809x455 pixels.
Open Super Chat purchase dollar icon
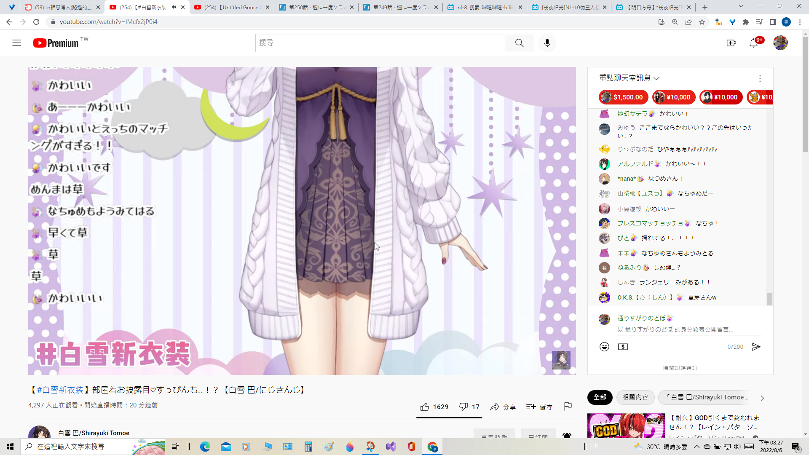click(623, 347)
